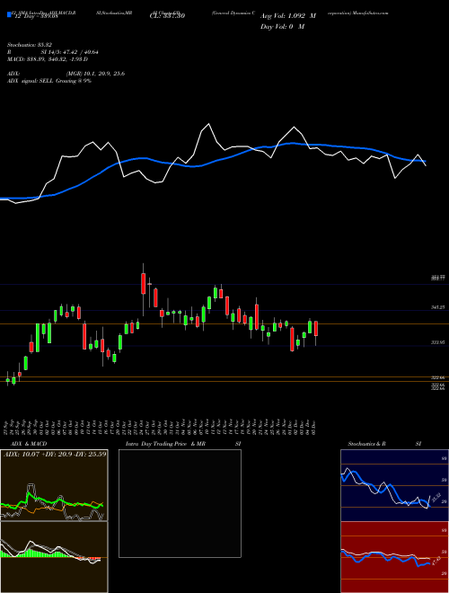449x593 pixels.
Task: Click the "(General Dynamics C" title text
Action: 234,13
